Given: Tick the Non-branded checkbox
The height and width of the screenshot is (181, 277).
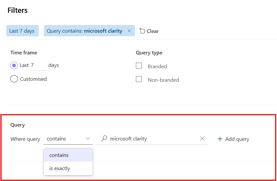Looking at the screenshot, I should pos(139,79).
